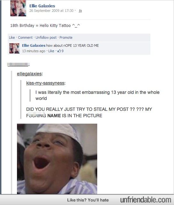Click Comment under the post
The width and height of the screenshot is (174, 205).
[x=25, y=37]
